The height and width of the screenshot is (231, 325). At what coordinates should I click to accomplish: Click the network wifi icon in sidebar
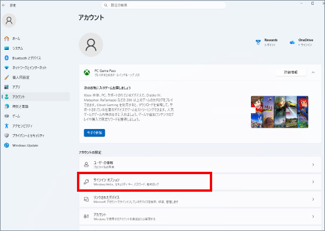click(6, 67)
